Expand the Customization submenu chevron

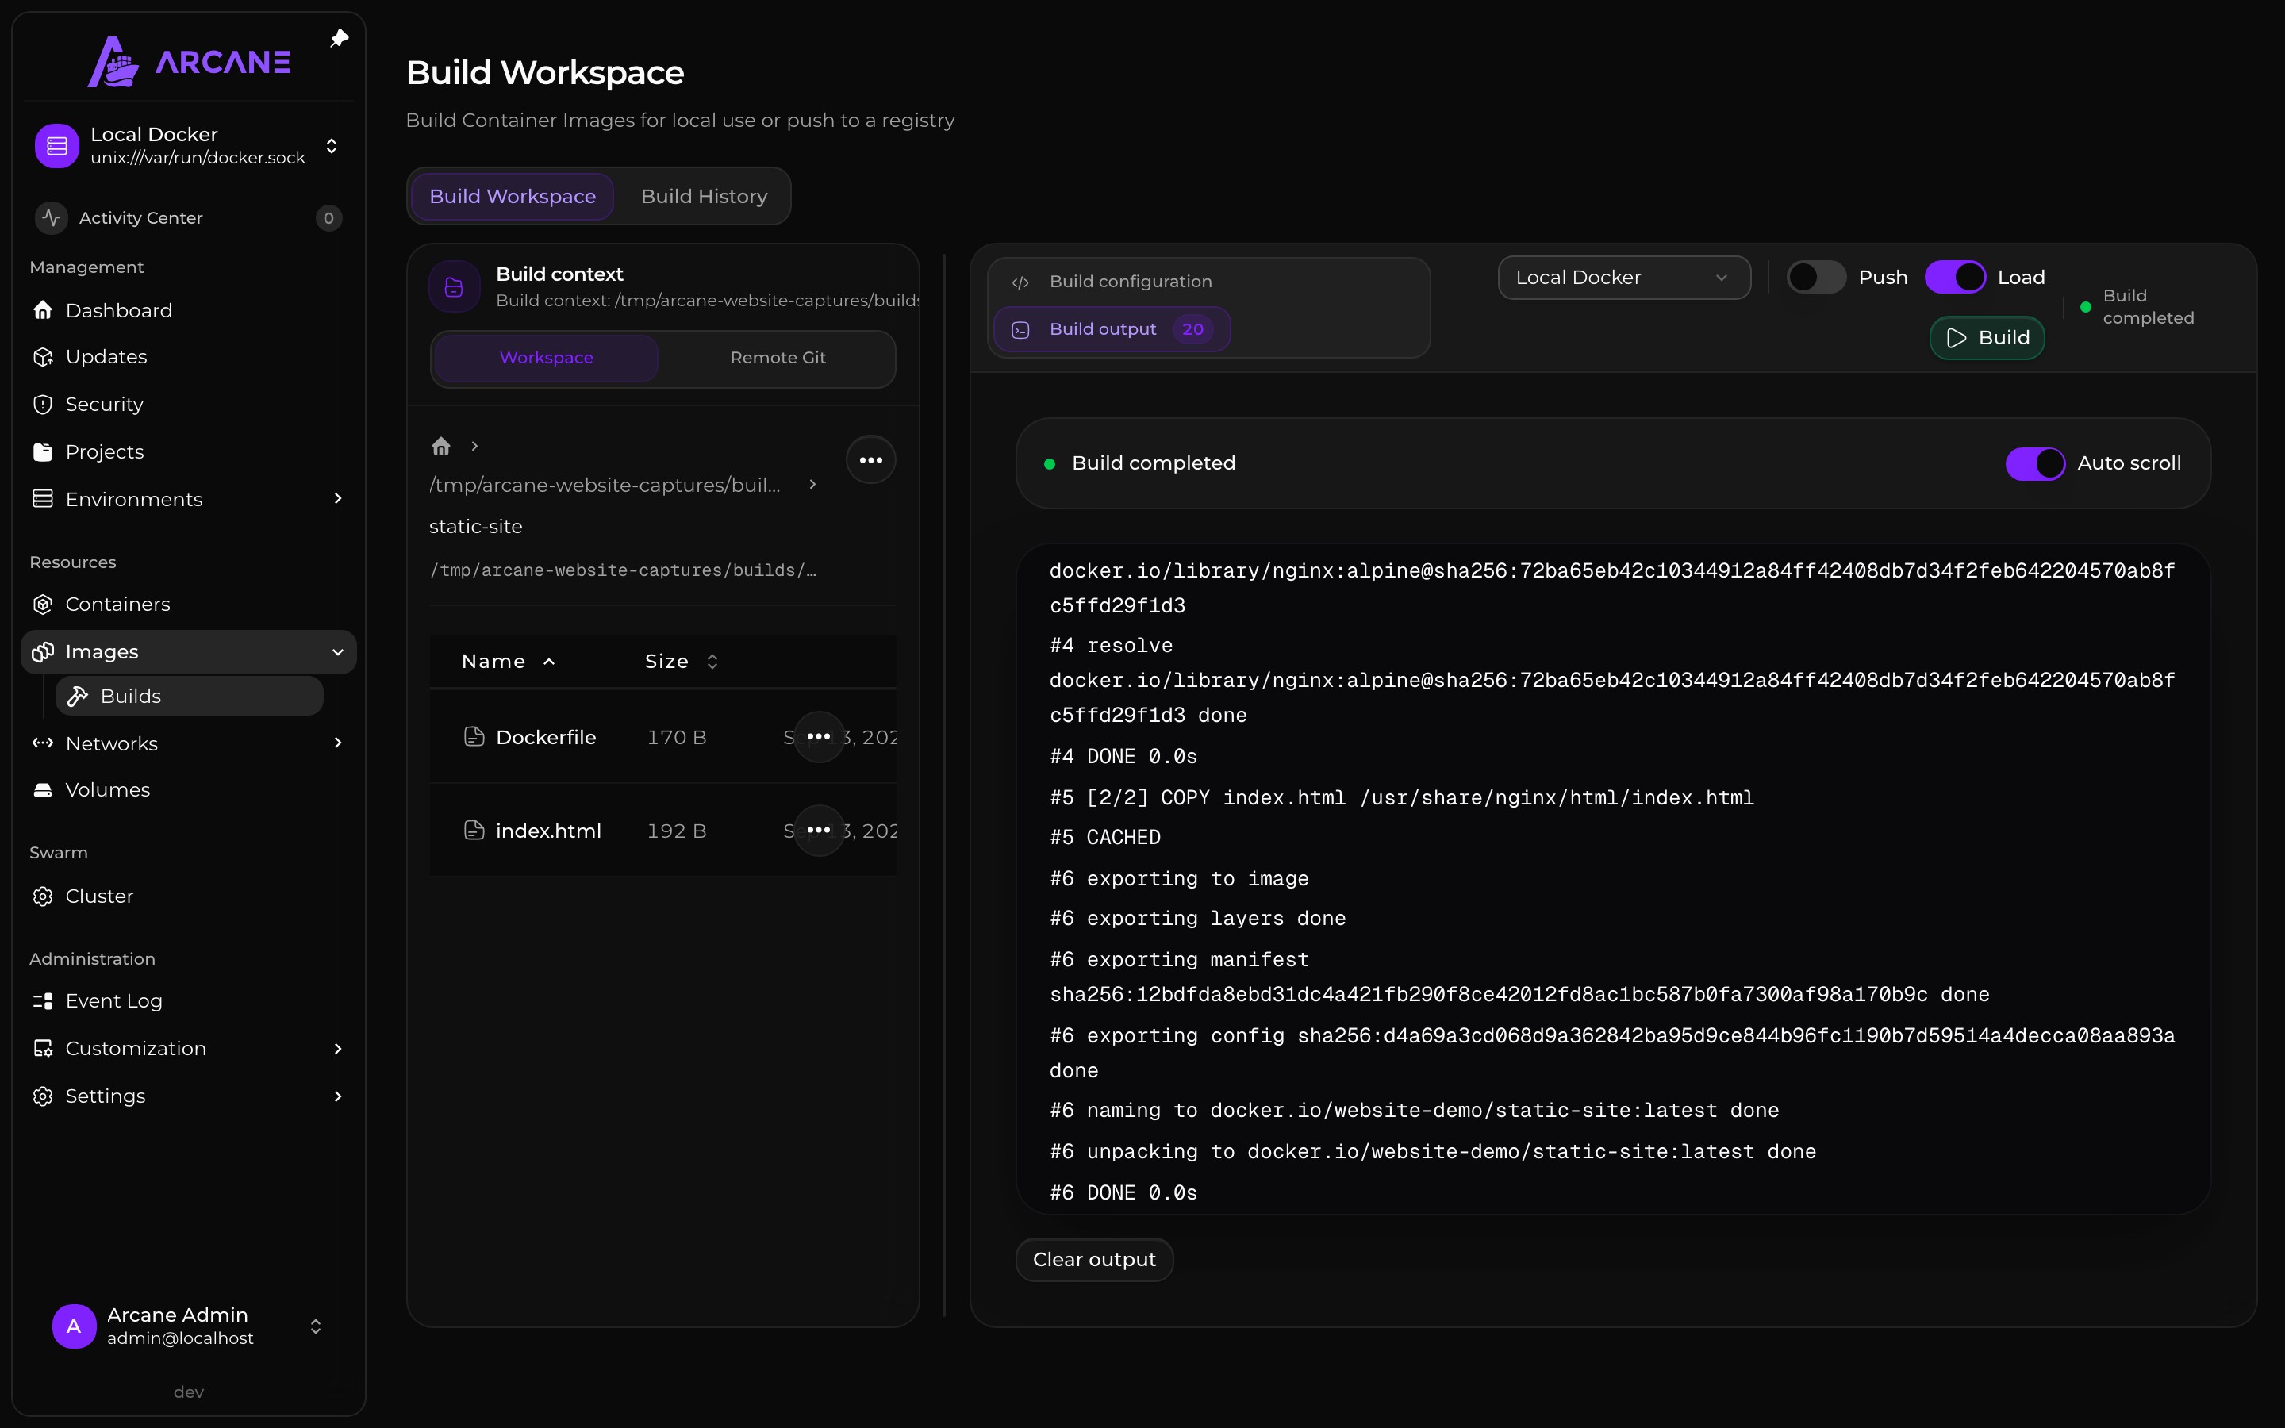pos(338,1048)
